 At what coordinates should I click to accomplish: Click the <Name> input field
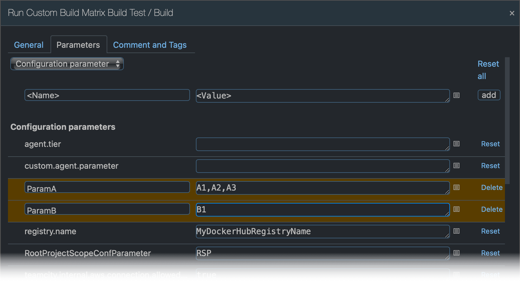[107, 95]
